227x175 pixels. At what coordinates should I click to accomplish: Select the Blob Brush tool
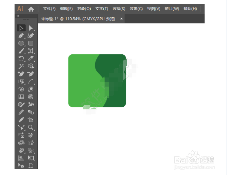coord(21,104)
